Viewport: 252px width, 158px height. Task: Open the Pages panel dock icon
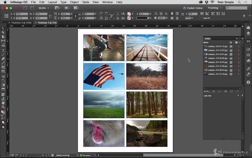tap(248, 28)
